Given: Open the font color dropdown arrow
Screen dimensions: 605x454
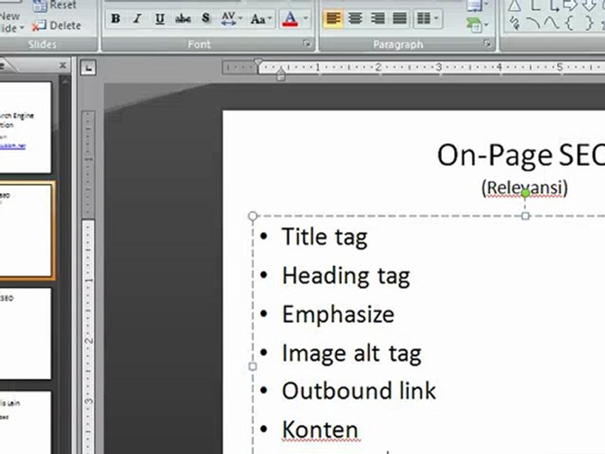Looking at the screenshot, I should click(x=306, y=18).
